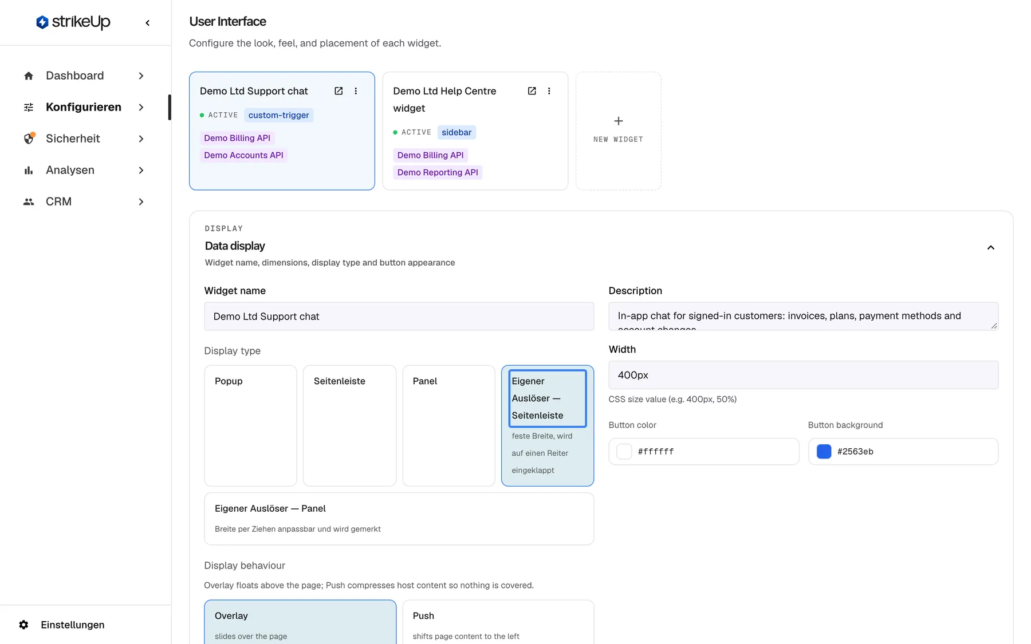The height and width of the screenshot is (644, 1031).
Task: Select Eigener Auslöser — Seitenleiste display type
Action: pos(548,426)
